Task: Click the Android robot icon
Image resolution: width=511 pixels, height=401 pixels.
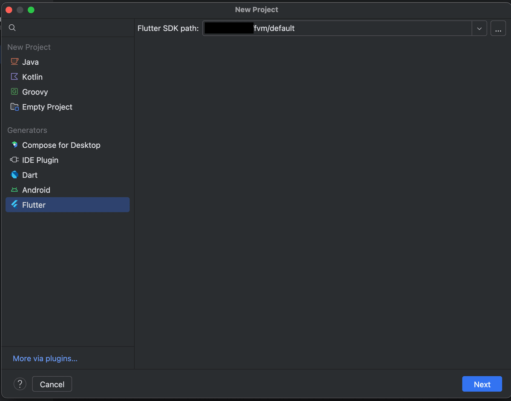Action: tap(14, 190)
